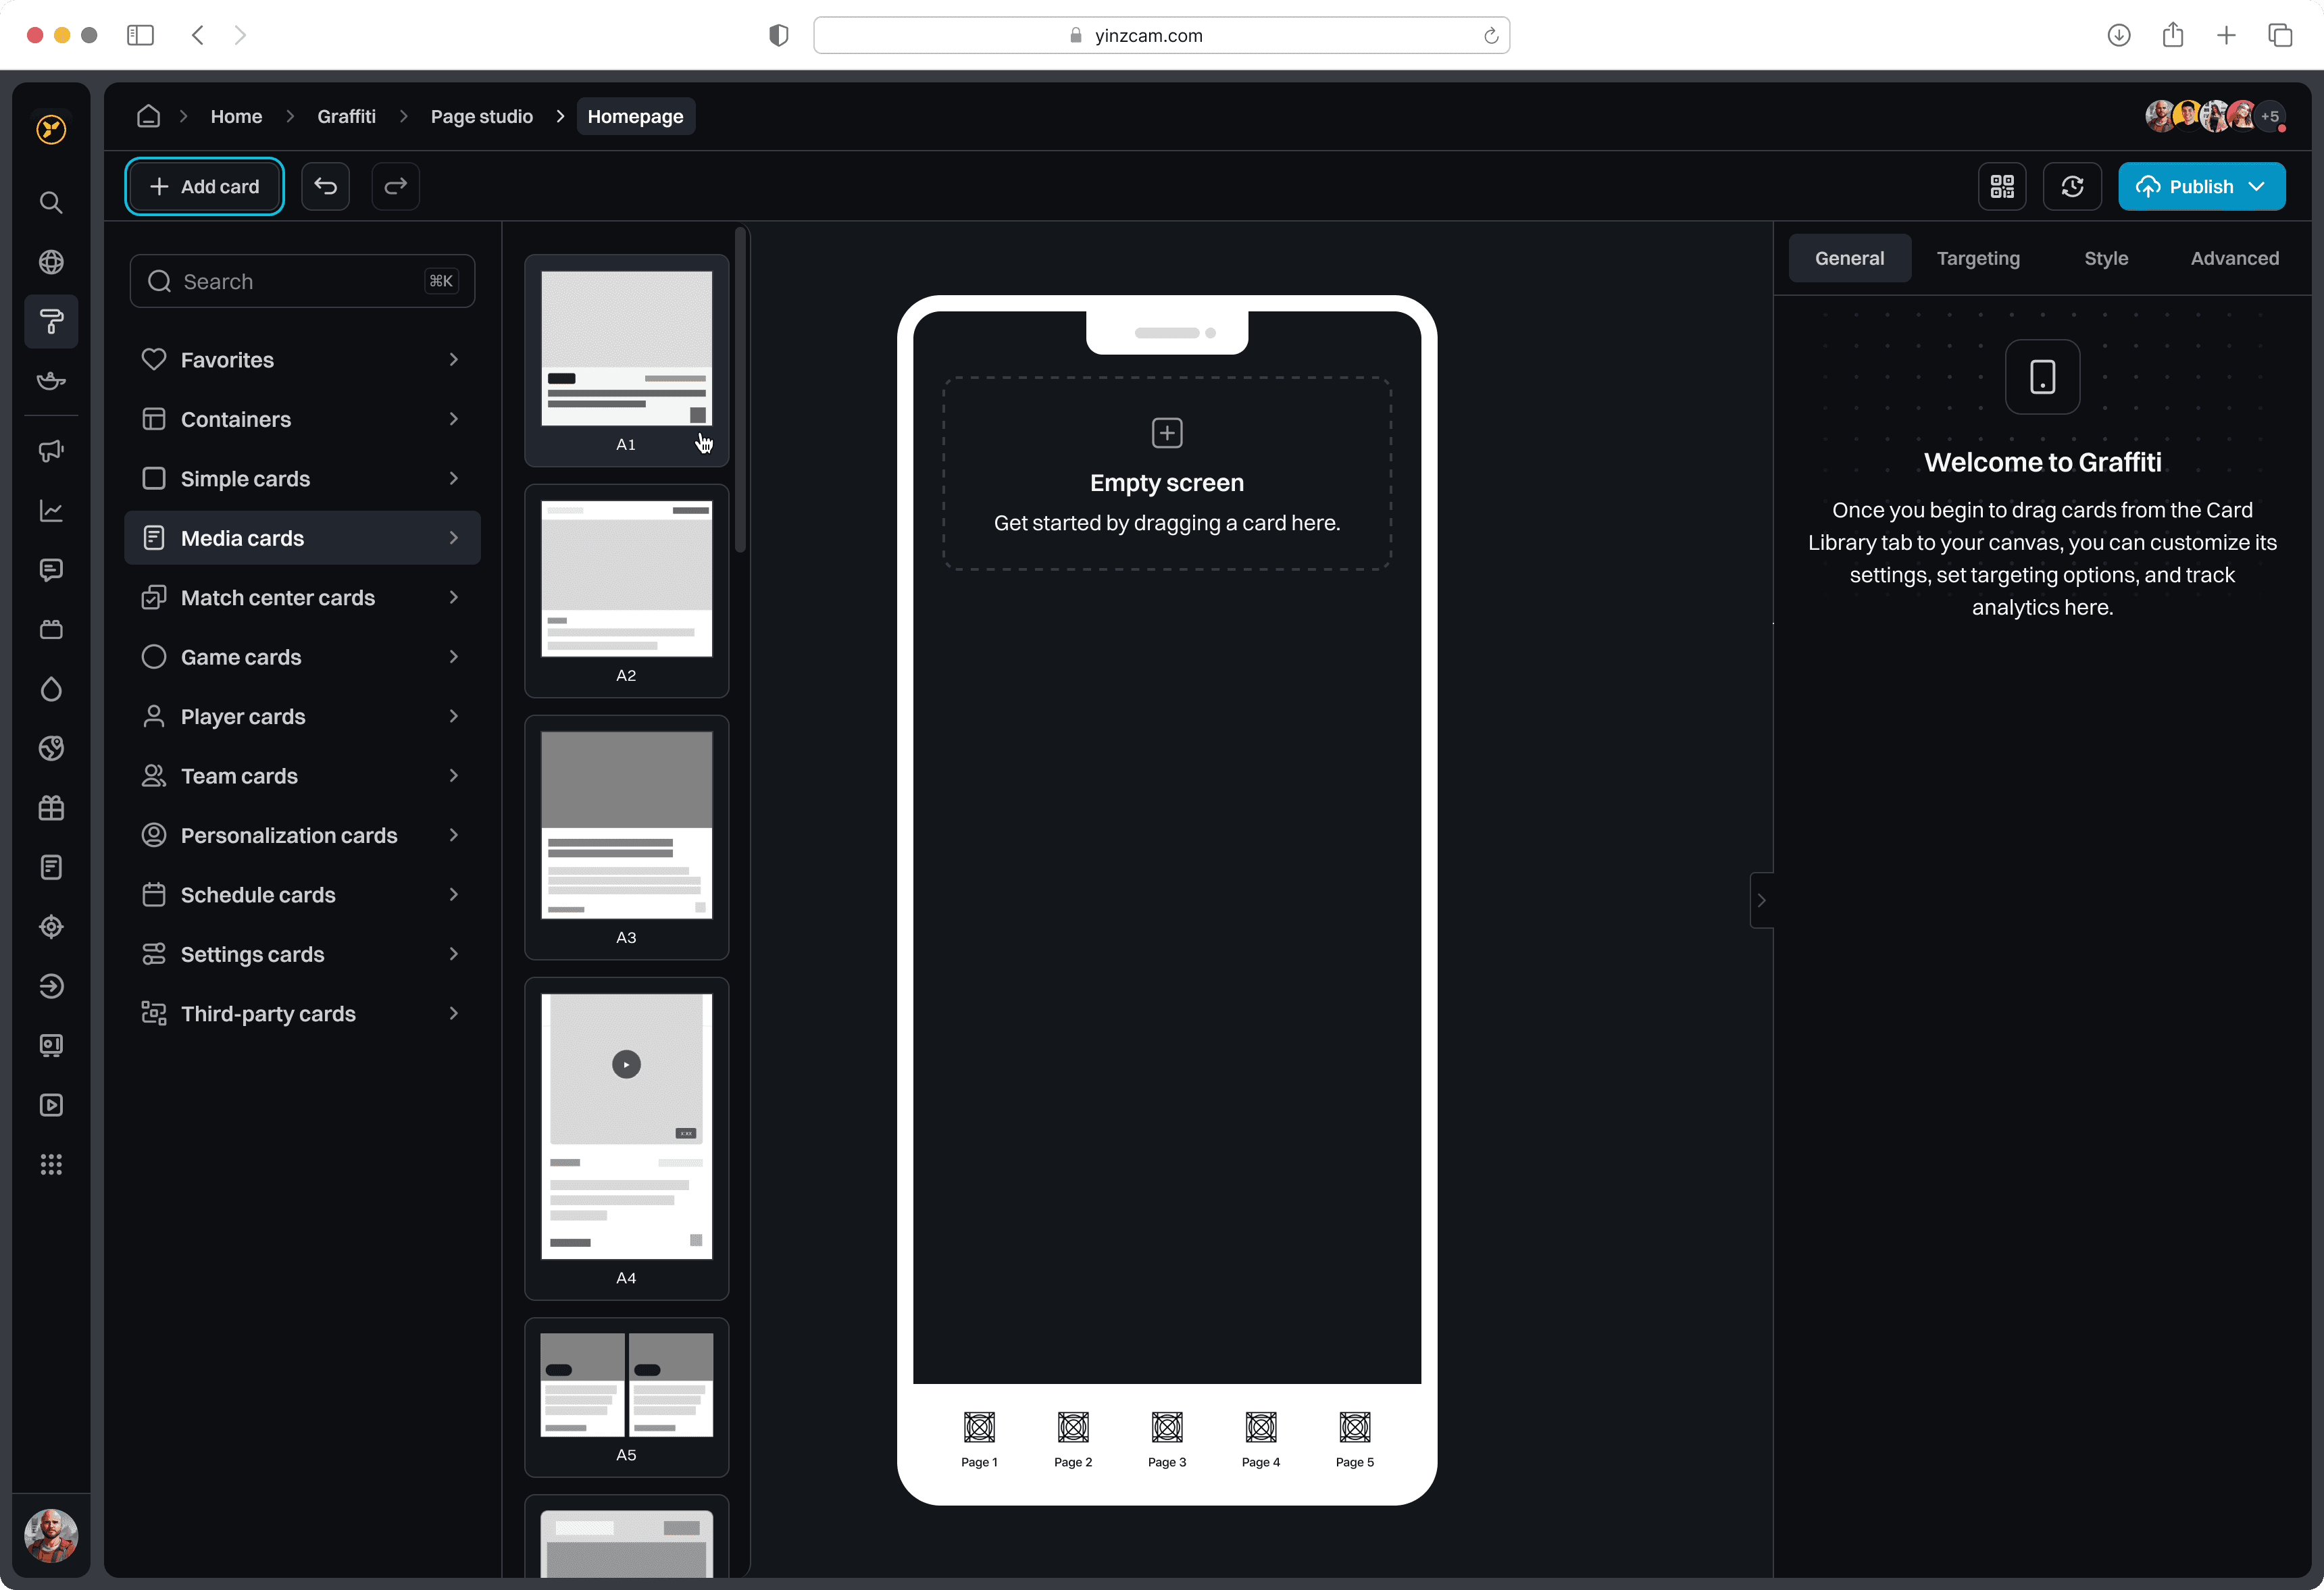This screenshot has width=2324, height=1590.
Task: Click the refresh history icon
Action: click(2071, 186)
